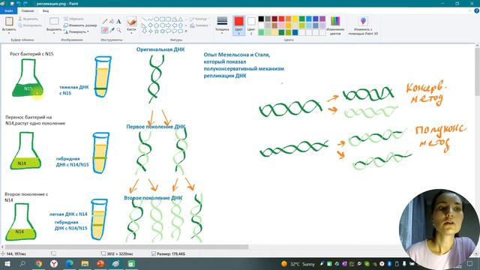Choose the curve shape
The height and width of the screenshot is (270, 480).
click(x=150, y=19)
